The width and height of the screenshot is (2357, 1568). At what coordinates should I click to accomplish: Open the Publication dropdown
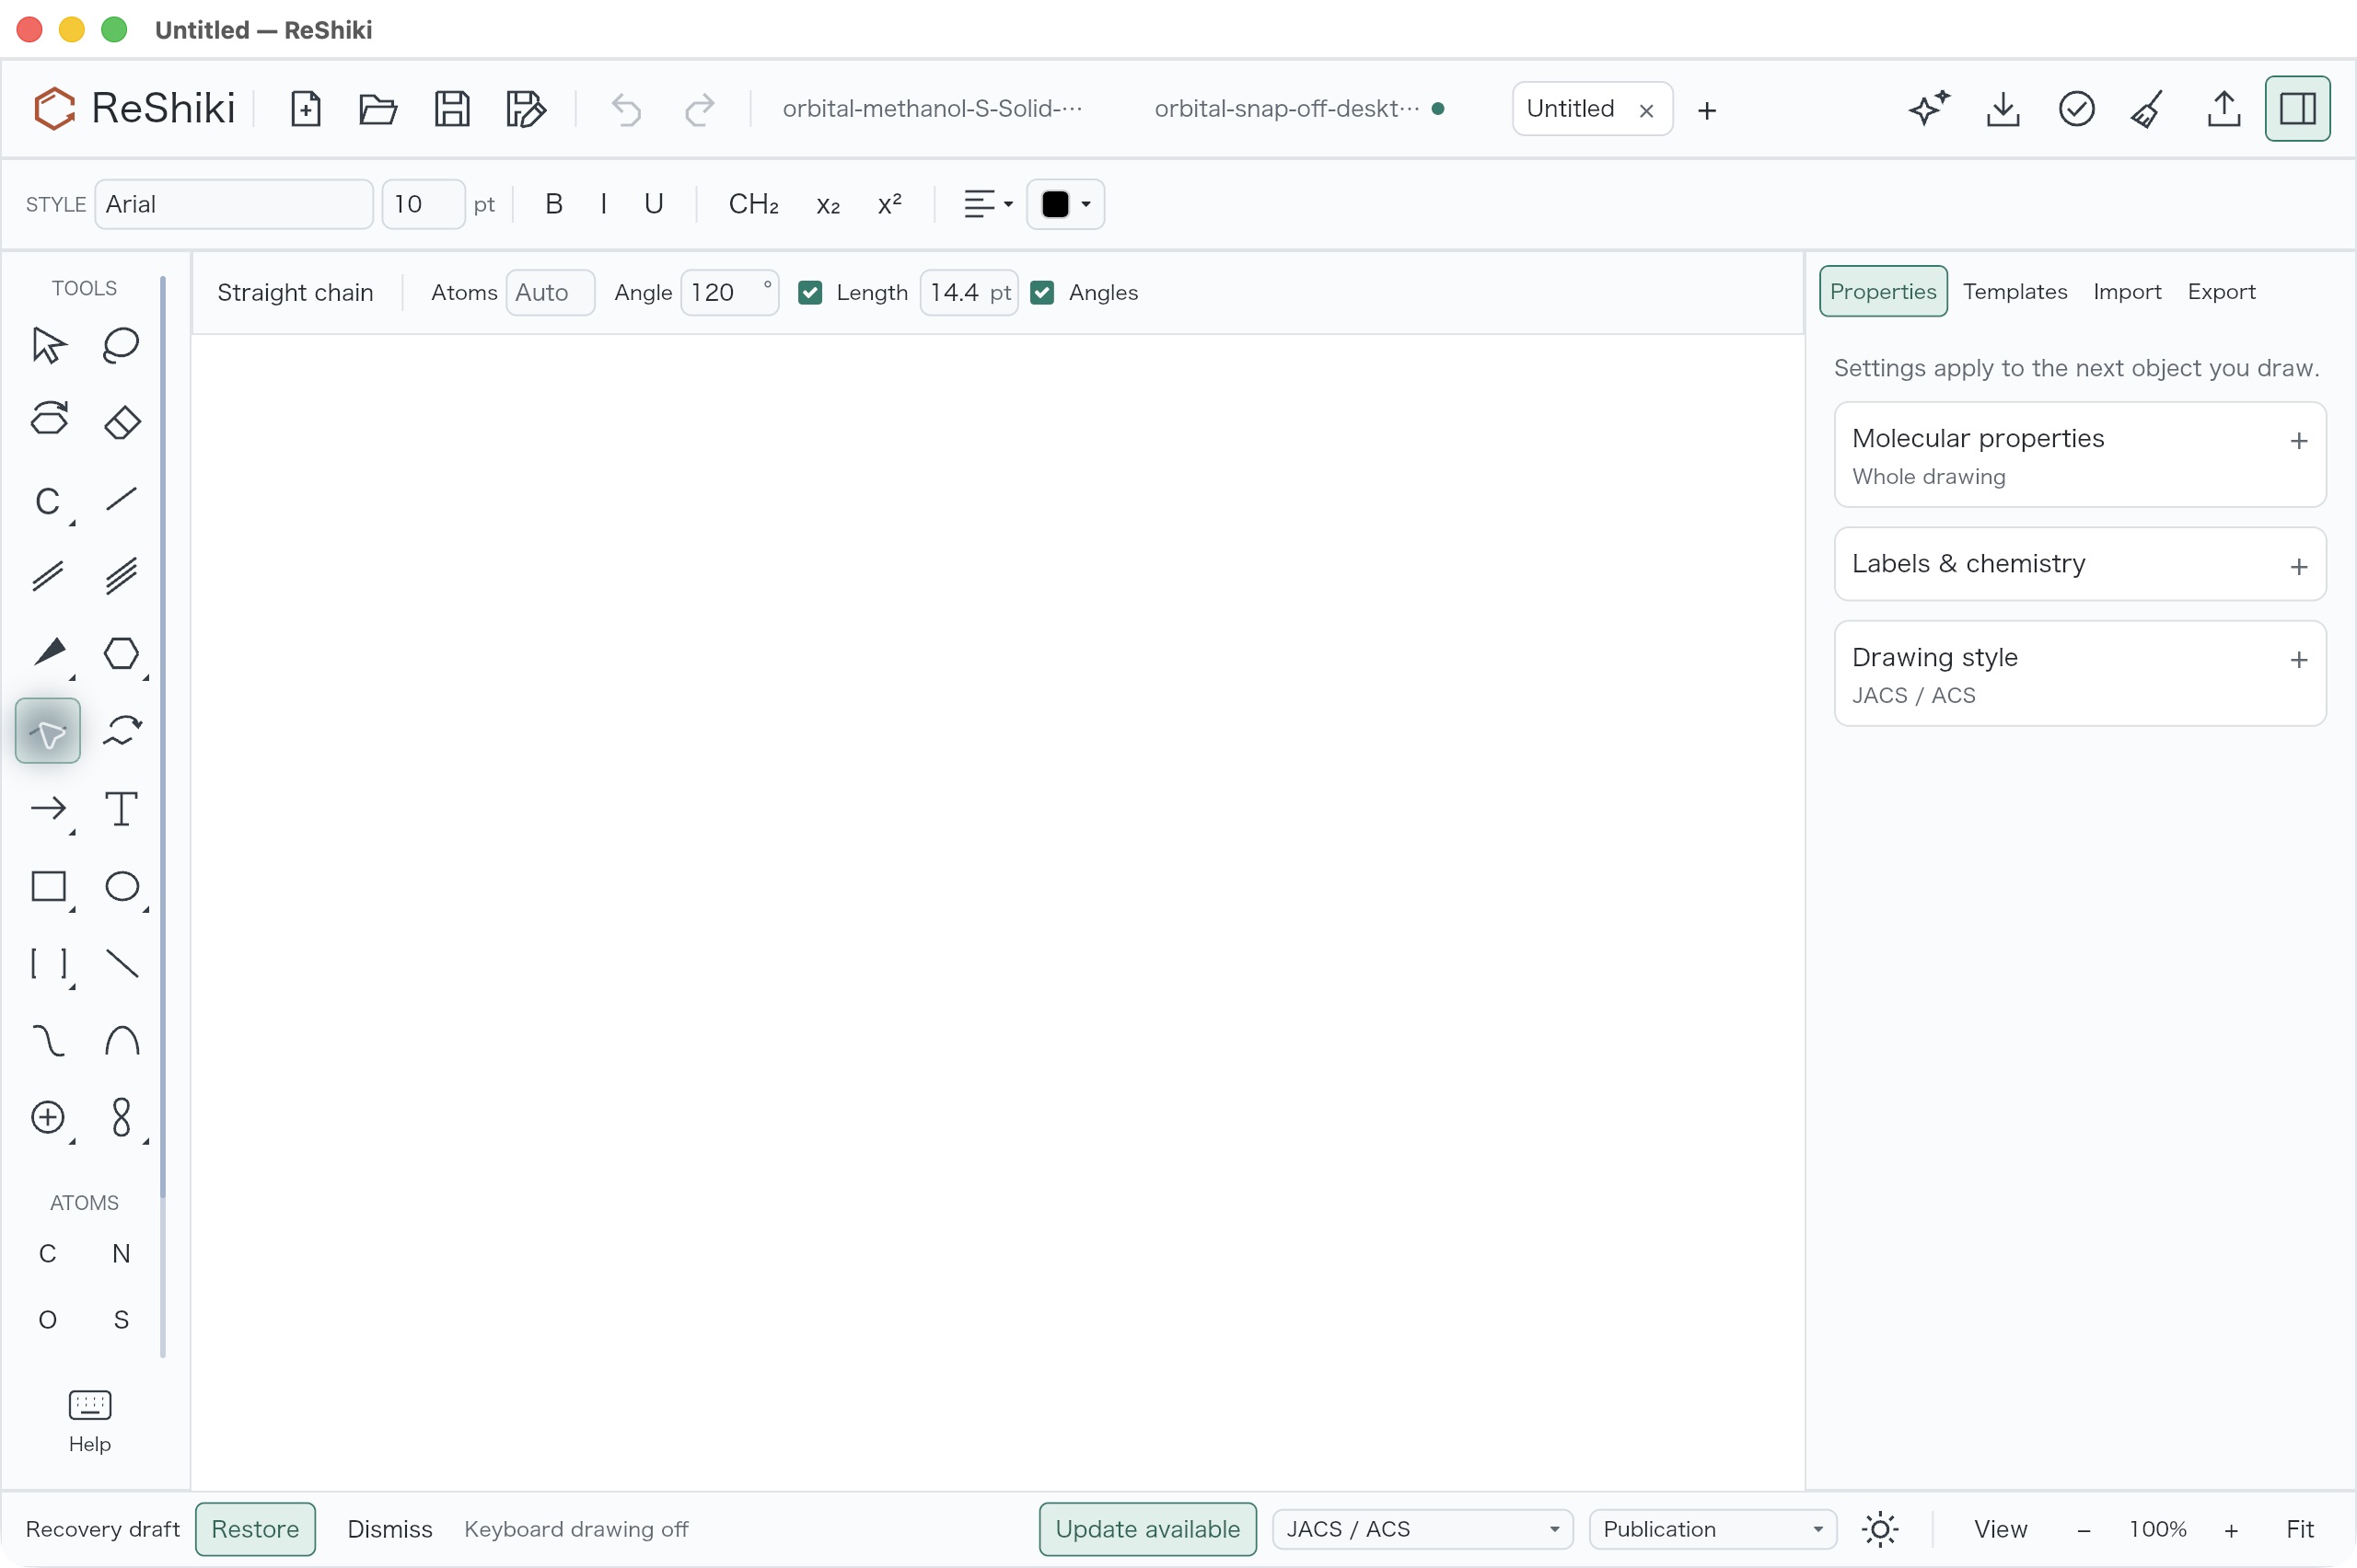point(1712,1529)
